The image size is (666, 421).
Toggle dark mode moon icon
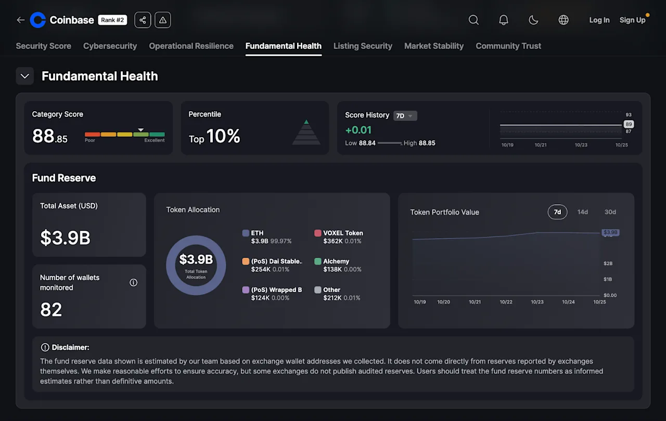[533, 20]
